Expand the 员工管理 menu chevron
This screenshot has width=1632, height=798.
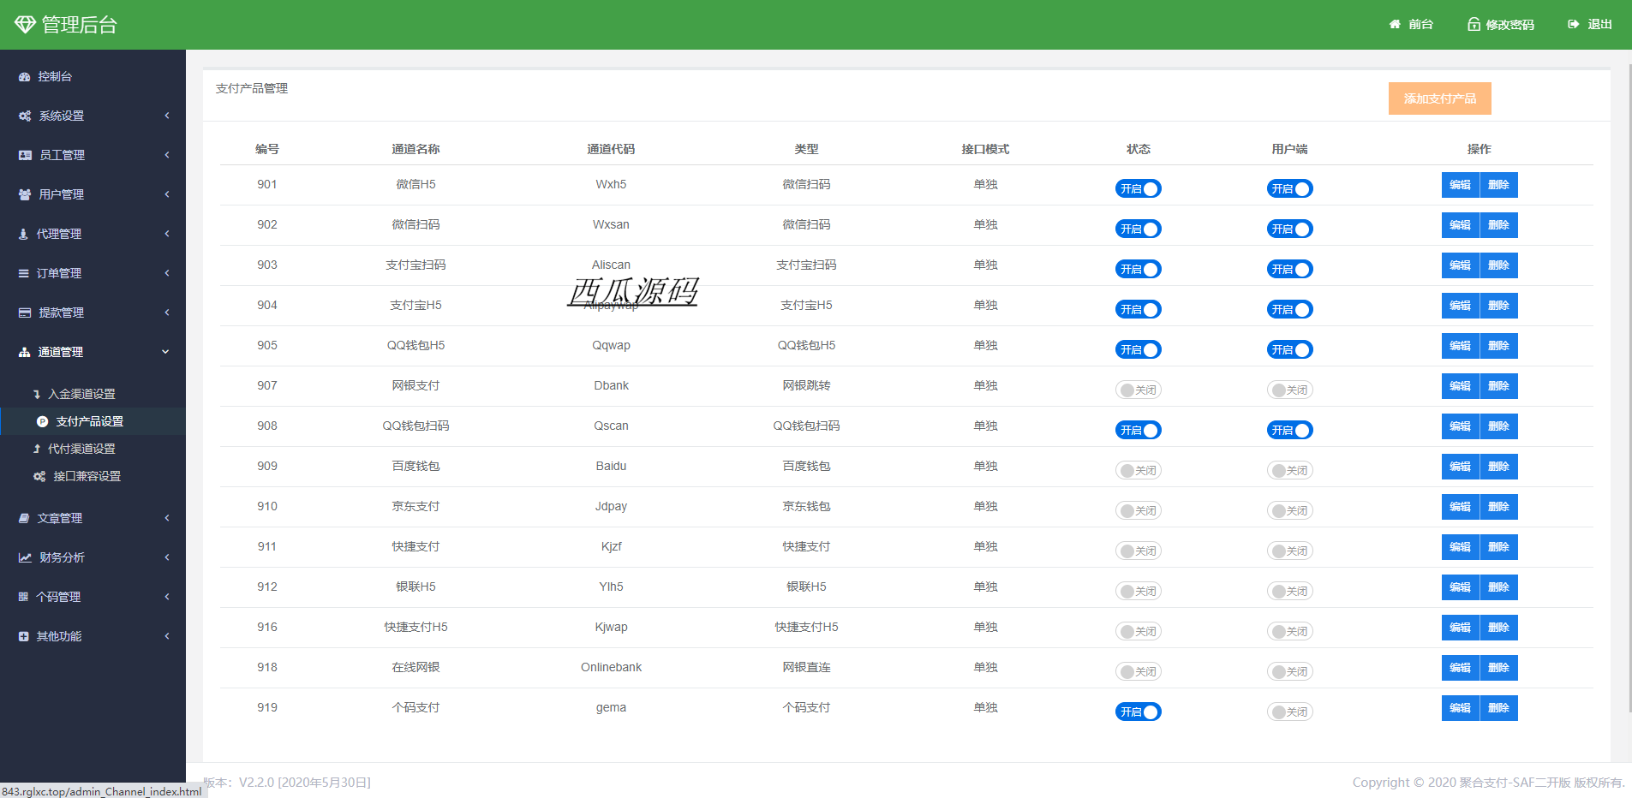pos(167,155)
